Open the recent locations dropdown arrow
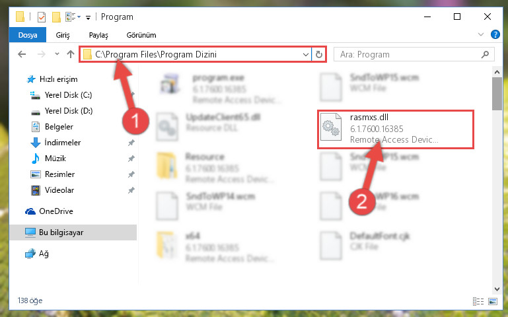508x317 pixels. [x=57, y=54]
